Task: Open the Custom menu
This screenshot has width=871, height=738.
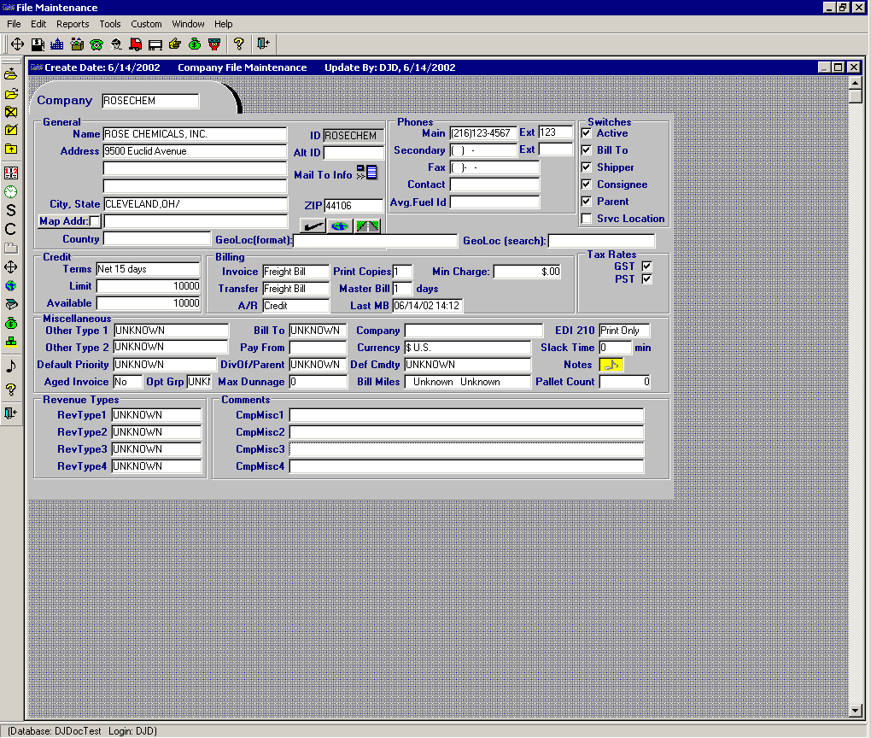Action: [146, 24]
